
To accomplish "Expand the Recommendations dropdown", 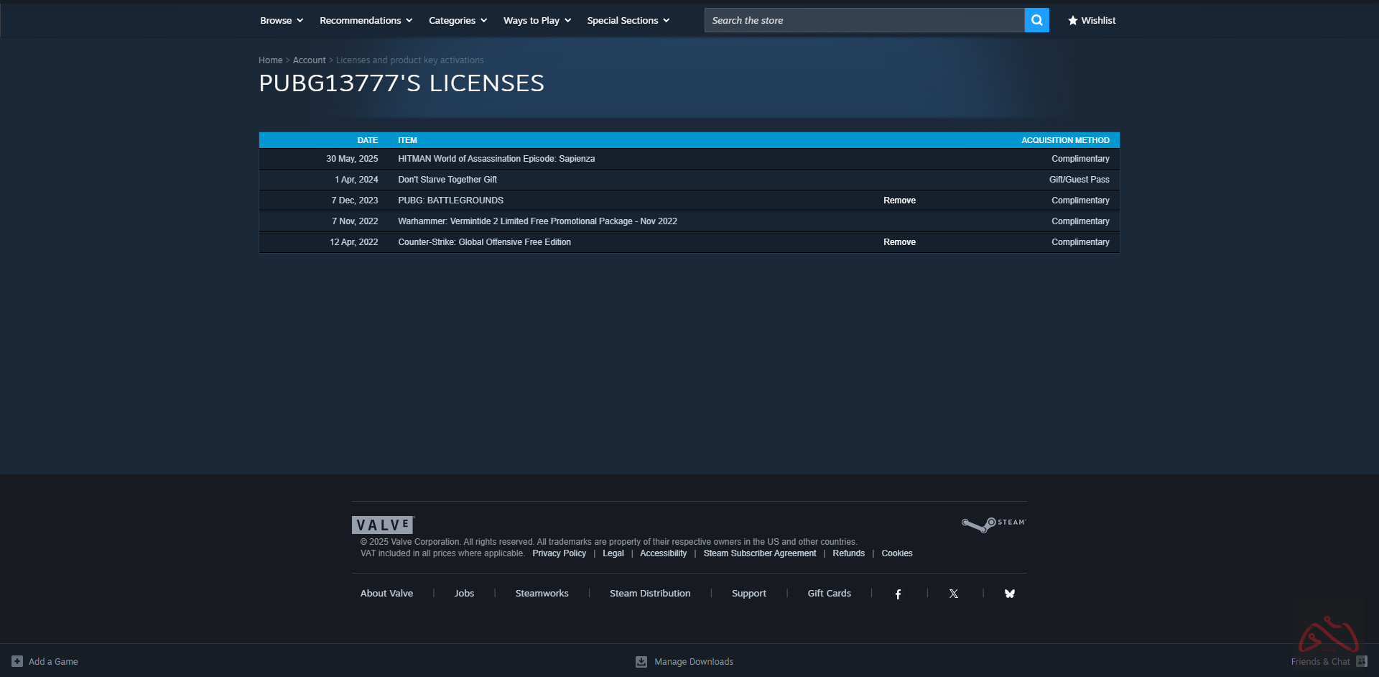I will pos(366,20).
